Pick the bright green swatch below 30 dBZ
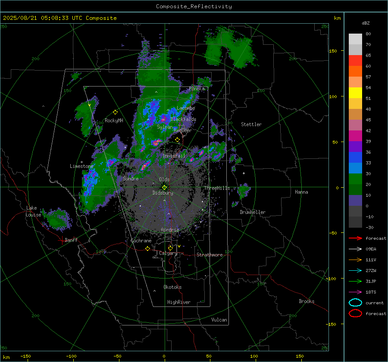The width and height of the screenshot is (388, 362). 355,179
